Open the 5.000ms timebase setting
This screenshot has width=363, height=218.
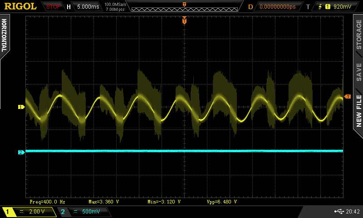(88, 7)
